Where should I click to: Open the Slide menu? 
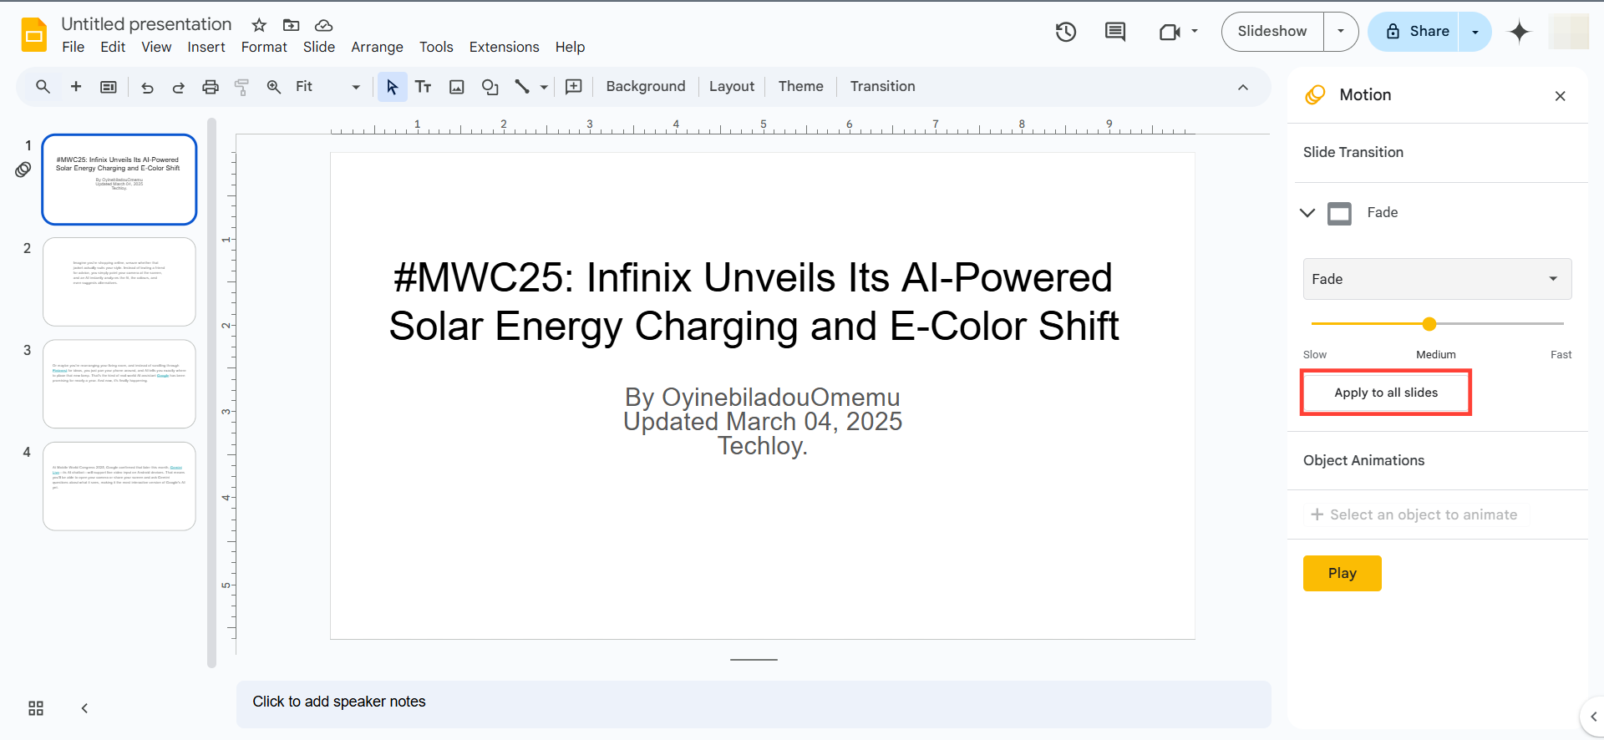point(319,47)
